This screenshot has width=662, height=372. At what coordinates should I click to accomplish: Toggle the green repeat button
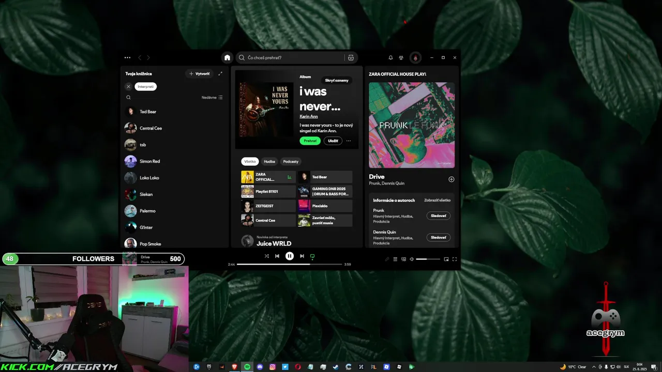[x=312, y=256]
